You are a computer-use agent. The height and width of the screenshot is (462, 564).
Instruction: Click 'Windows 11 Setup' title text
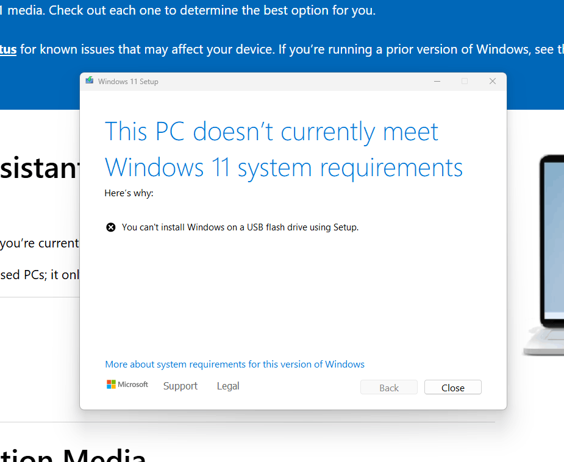point(128,82)
